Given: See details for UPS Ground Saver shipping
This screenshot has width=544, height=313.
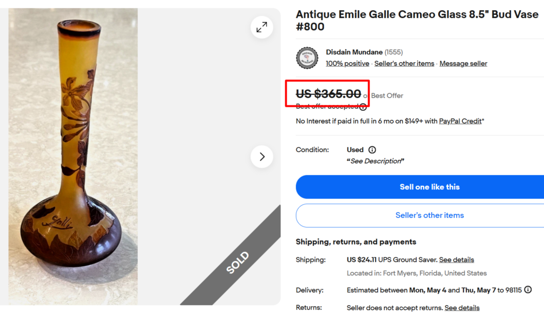Looking at the screenshot, I should click(456, 260).
